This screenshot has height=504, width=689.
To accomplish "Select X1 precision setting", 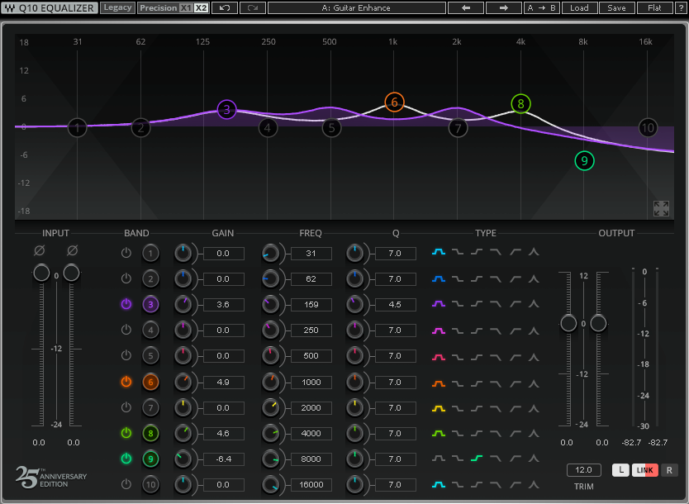I will (186, 8).
